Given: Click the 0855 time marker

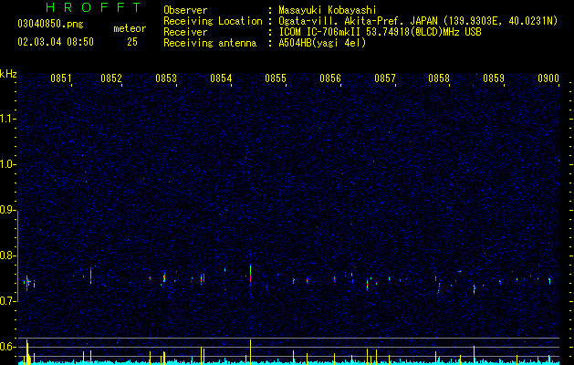Looking at the screenshot, I should click(x=276, y=78).
